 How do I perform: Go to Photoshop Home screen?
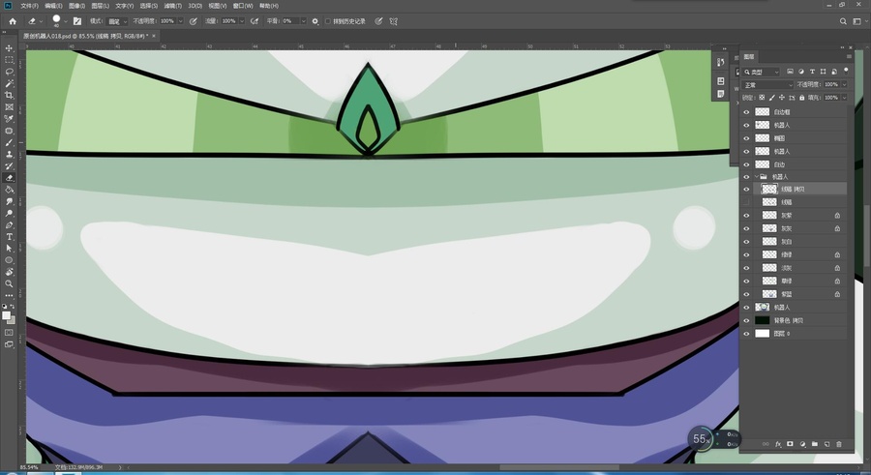click(13, 21)
